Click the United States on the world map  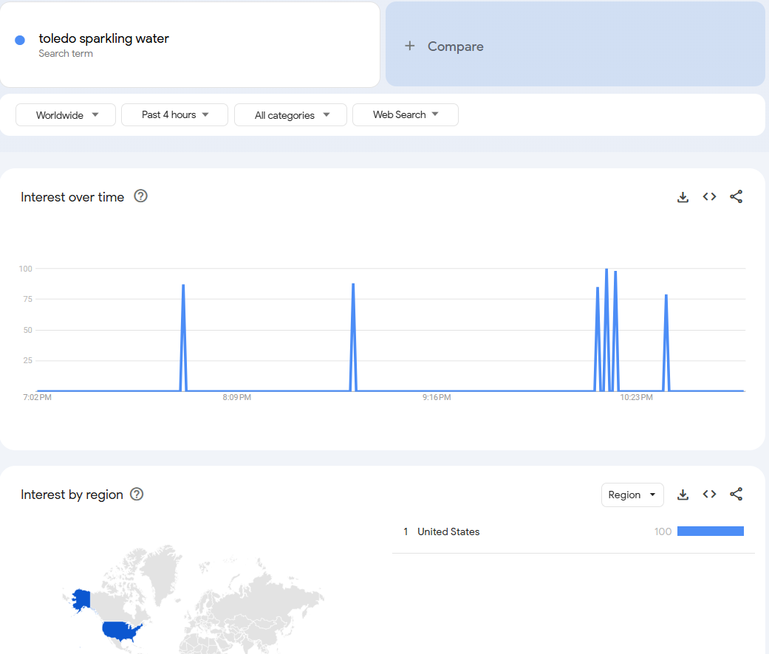point(121,630)
